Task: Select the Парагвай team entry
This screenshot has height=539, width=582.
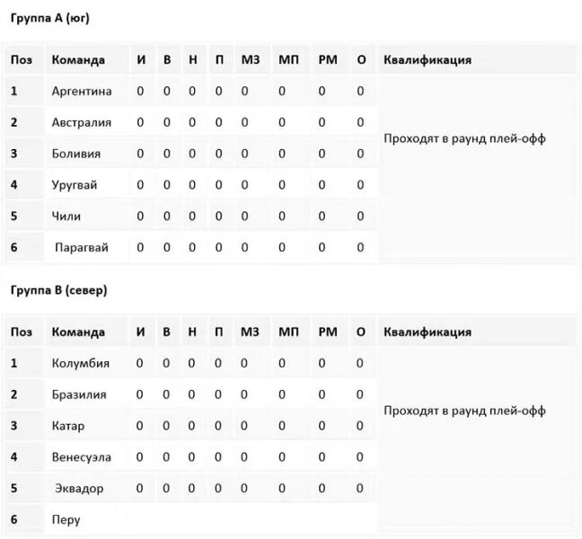Action: pos(82,247)
